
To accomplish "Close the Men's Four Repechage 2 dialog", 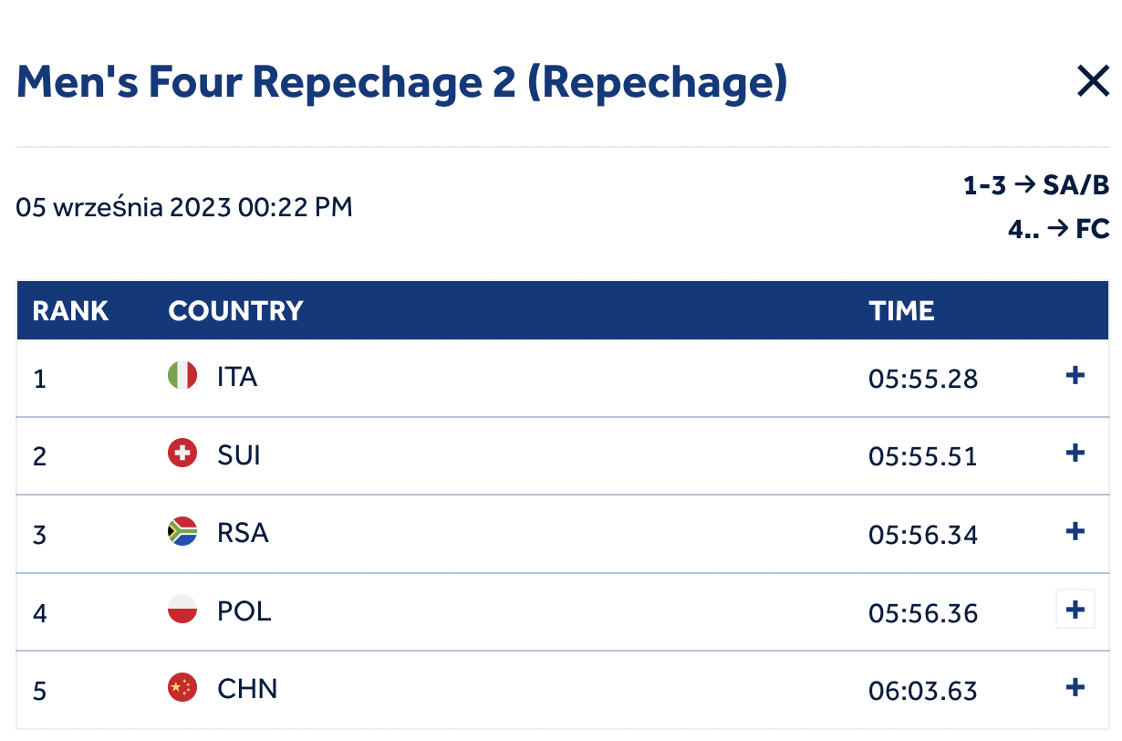I will point(1092,83).
